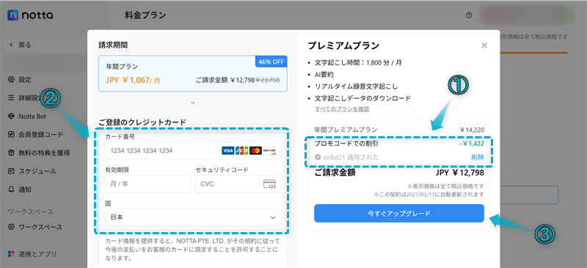Click the promo discount -￥1,422 amount

(x=473, y=144)
